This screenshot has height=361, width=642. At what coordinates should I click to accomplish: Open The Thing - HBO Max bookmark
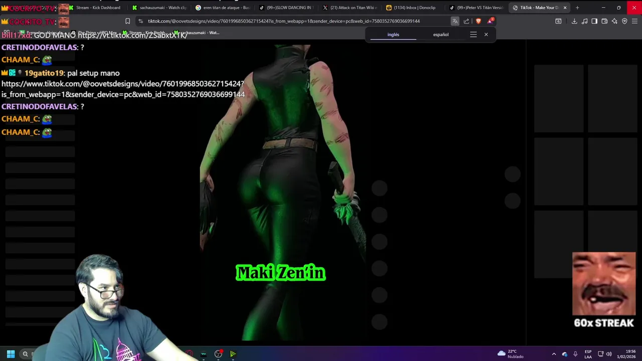[94, 33]
